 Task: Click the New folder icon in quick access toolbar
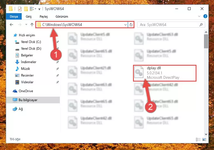click(26, 9)
